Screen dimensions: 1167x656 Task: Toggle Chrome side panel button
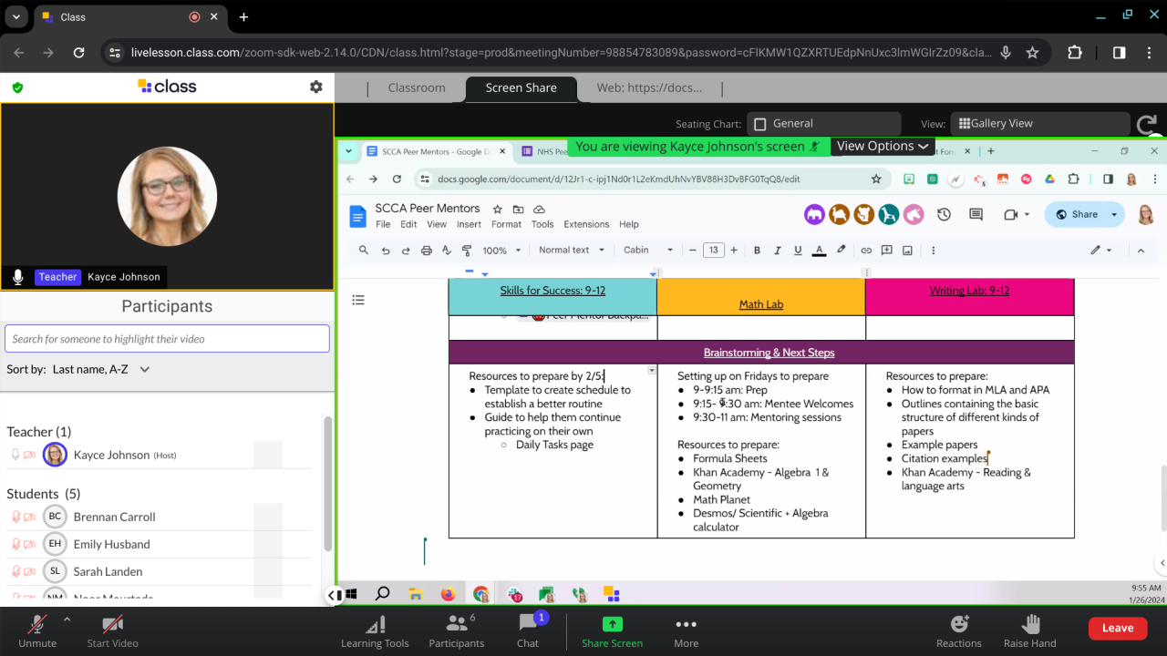1120,53
